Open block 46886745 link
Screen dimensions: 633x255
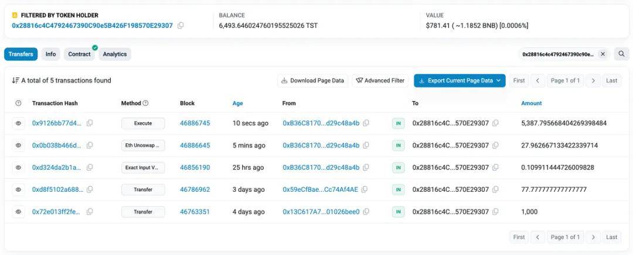195,123
